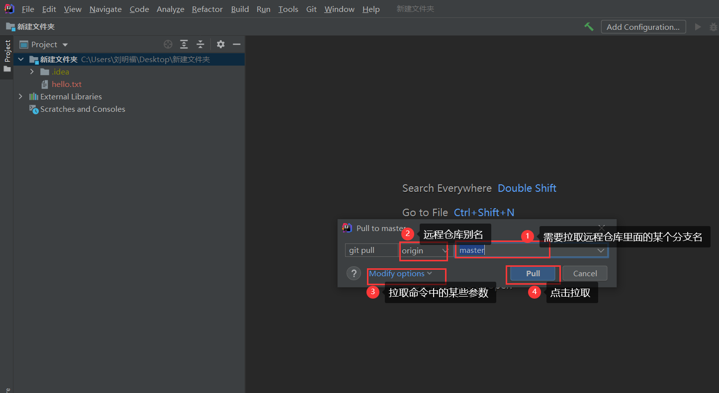Open the branch list dropdown arrow
The image size is (719, 393).
coord(601,250)
